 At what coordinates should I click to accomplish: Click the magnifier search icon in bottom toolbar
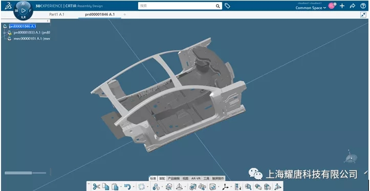248,186
